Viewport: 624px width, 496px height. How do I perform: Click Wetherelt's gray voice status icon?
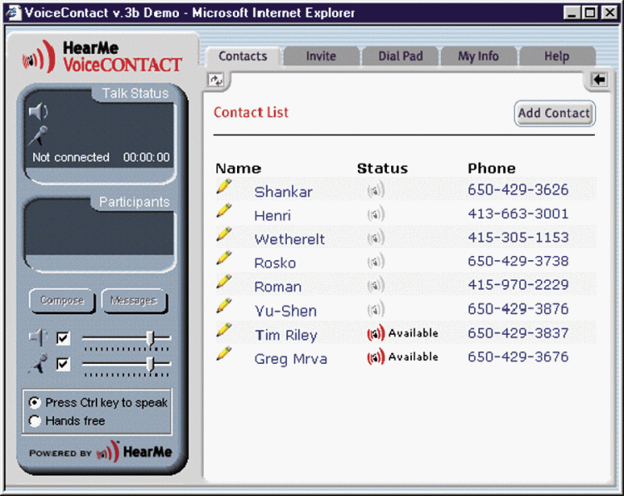click(376, 238)
